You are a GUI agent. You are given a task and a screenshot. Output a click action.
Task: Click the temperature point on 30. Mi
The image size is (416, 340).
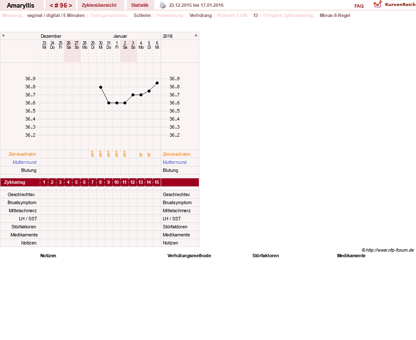click(101, 87)
